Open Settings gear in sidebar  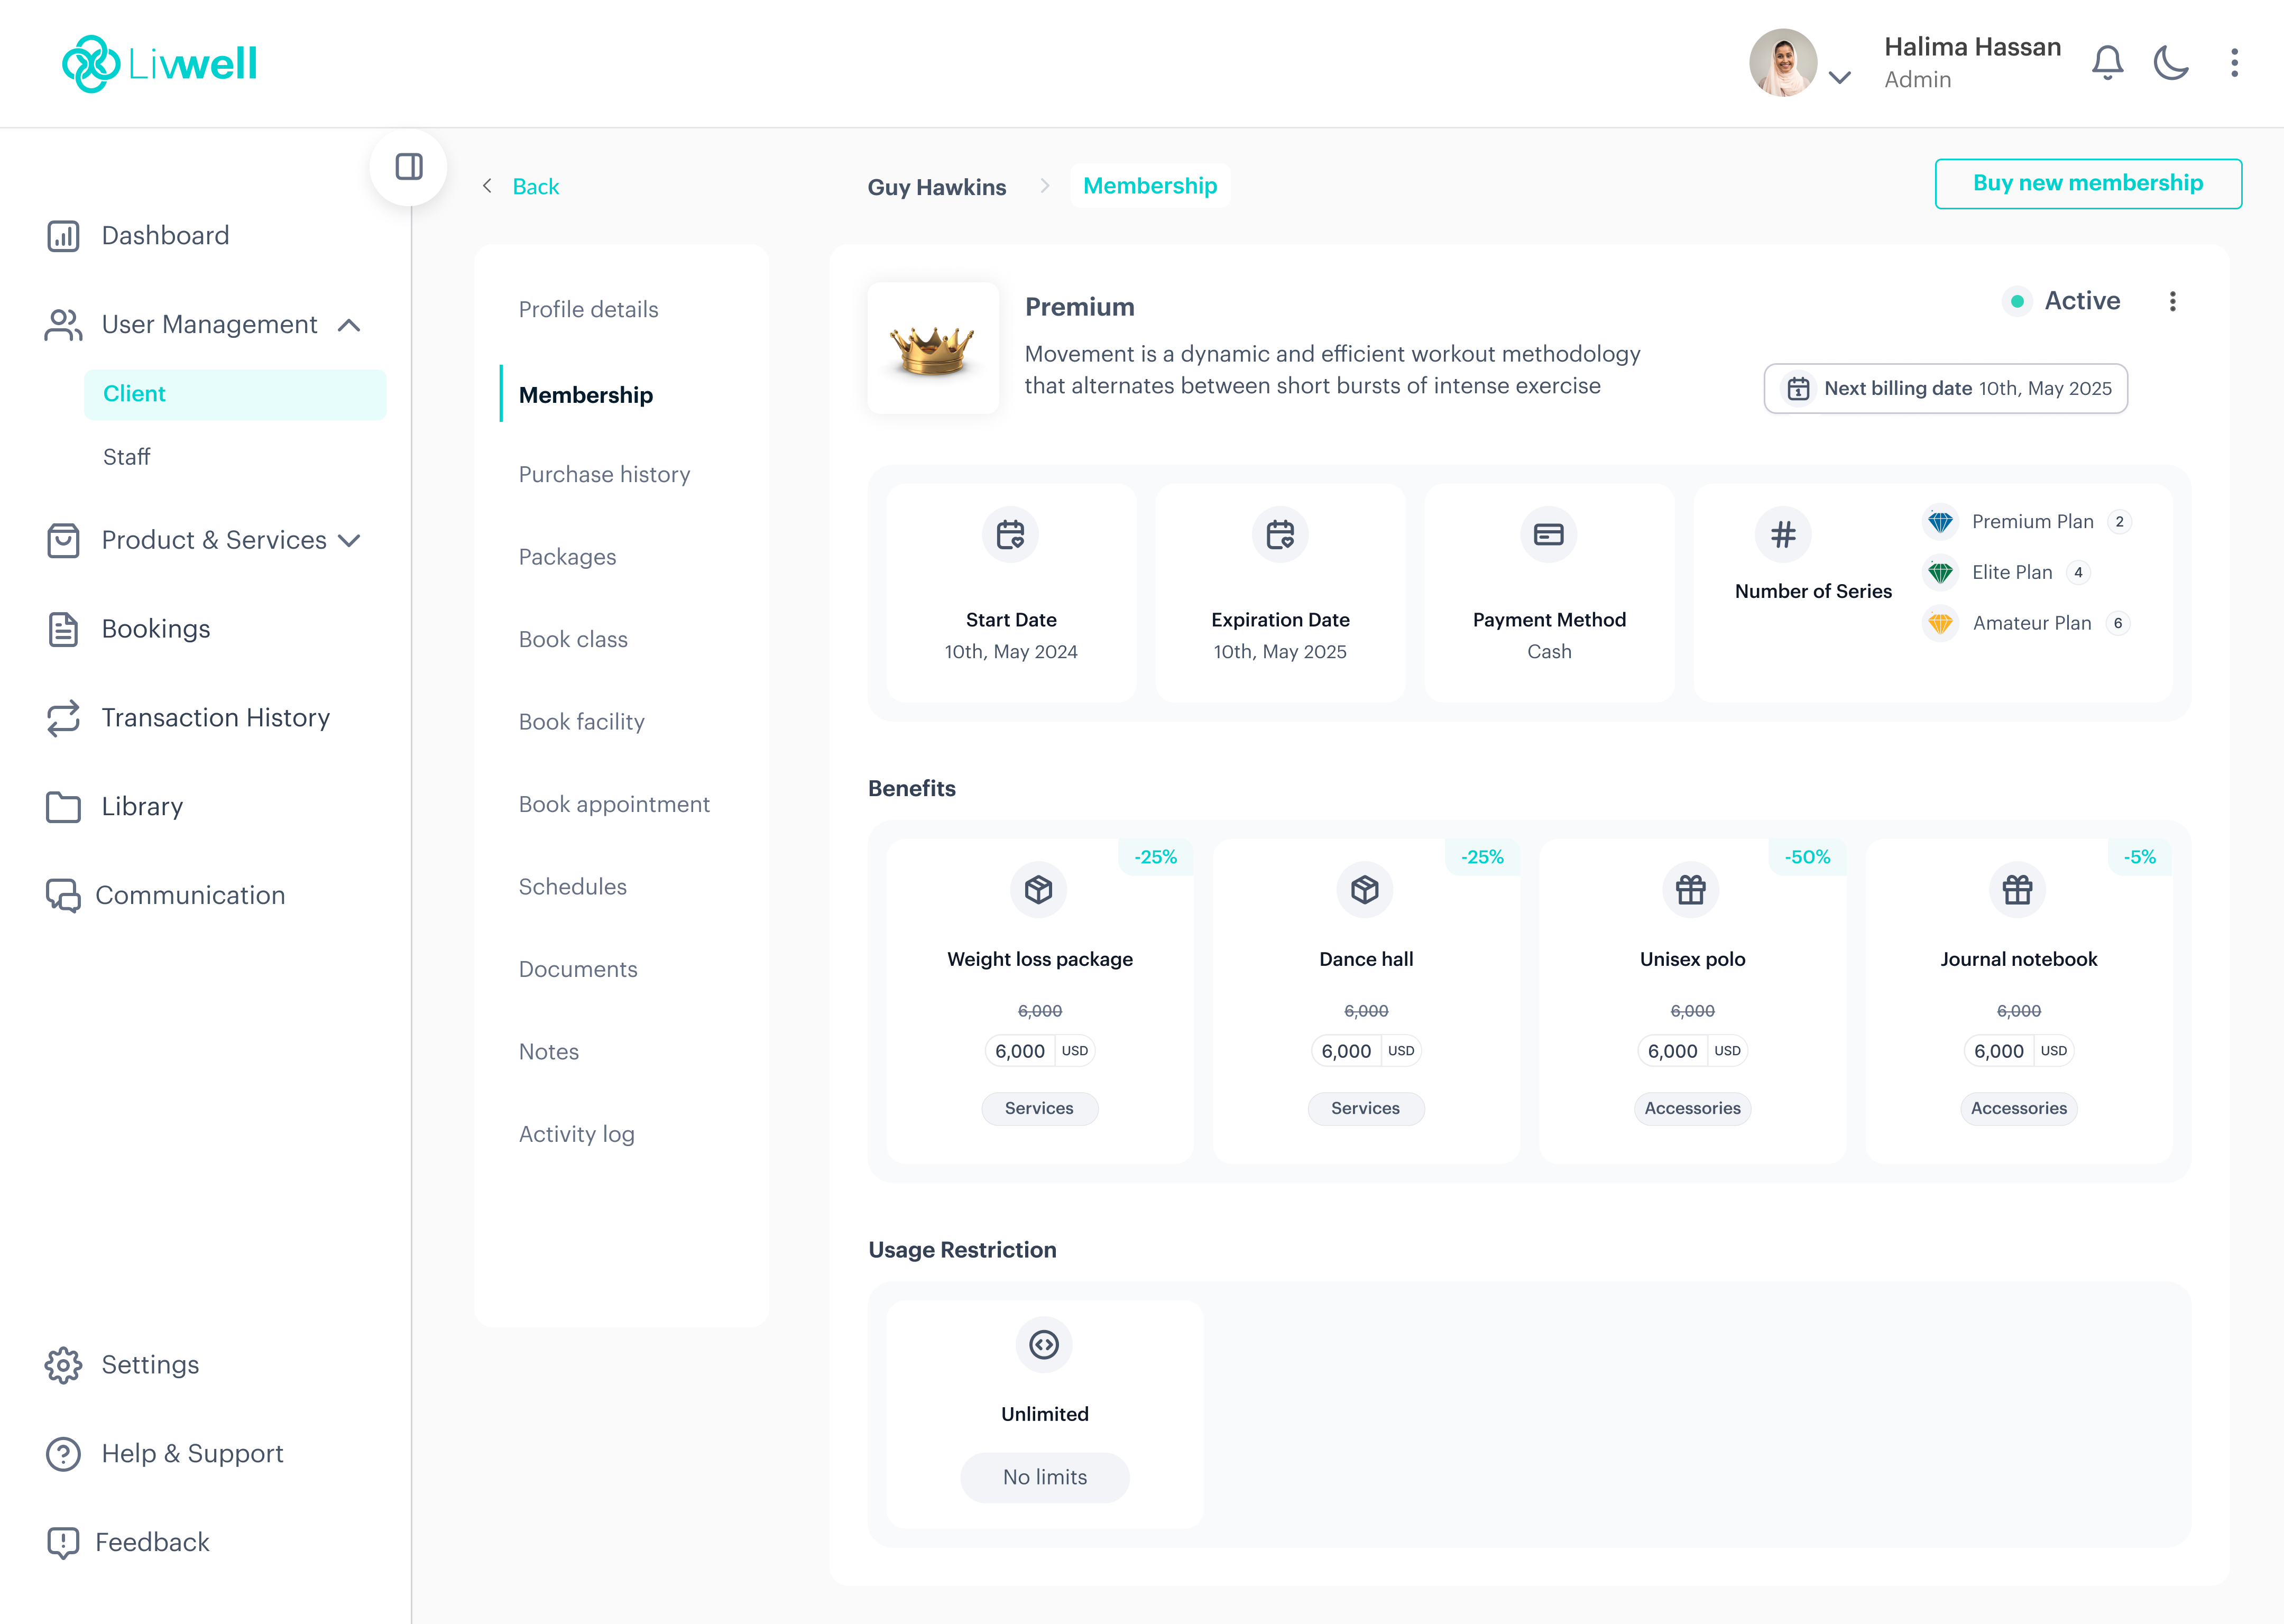(63, 1365)
